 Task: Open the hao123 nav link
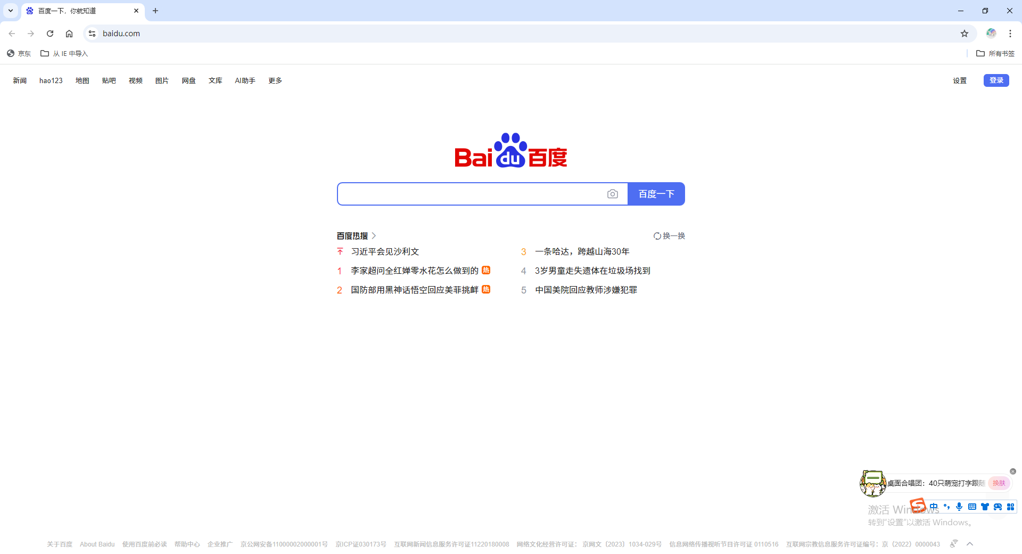tap(51, 80)
